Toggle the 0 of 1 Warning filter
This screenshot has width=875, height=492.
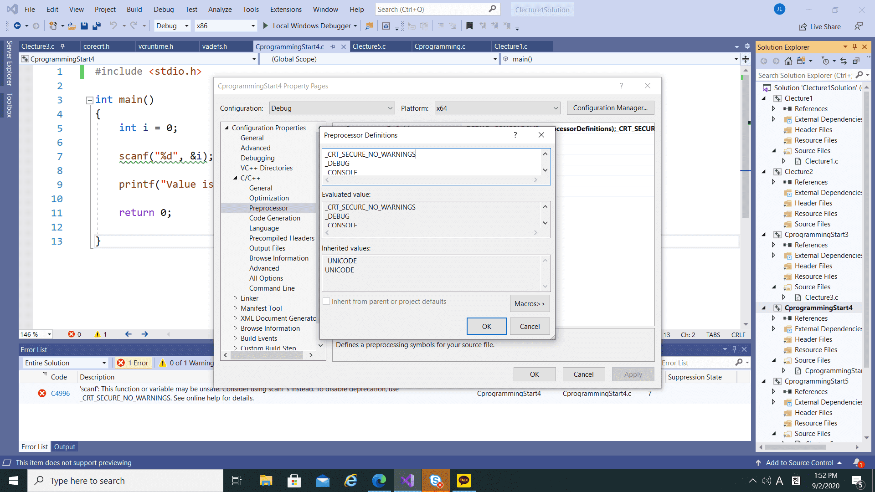[186, 363]
